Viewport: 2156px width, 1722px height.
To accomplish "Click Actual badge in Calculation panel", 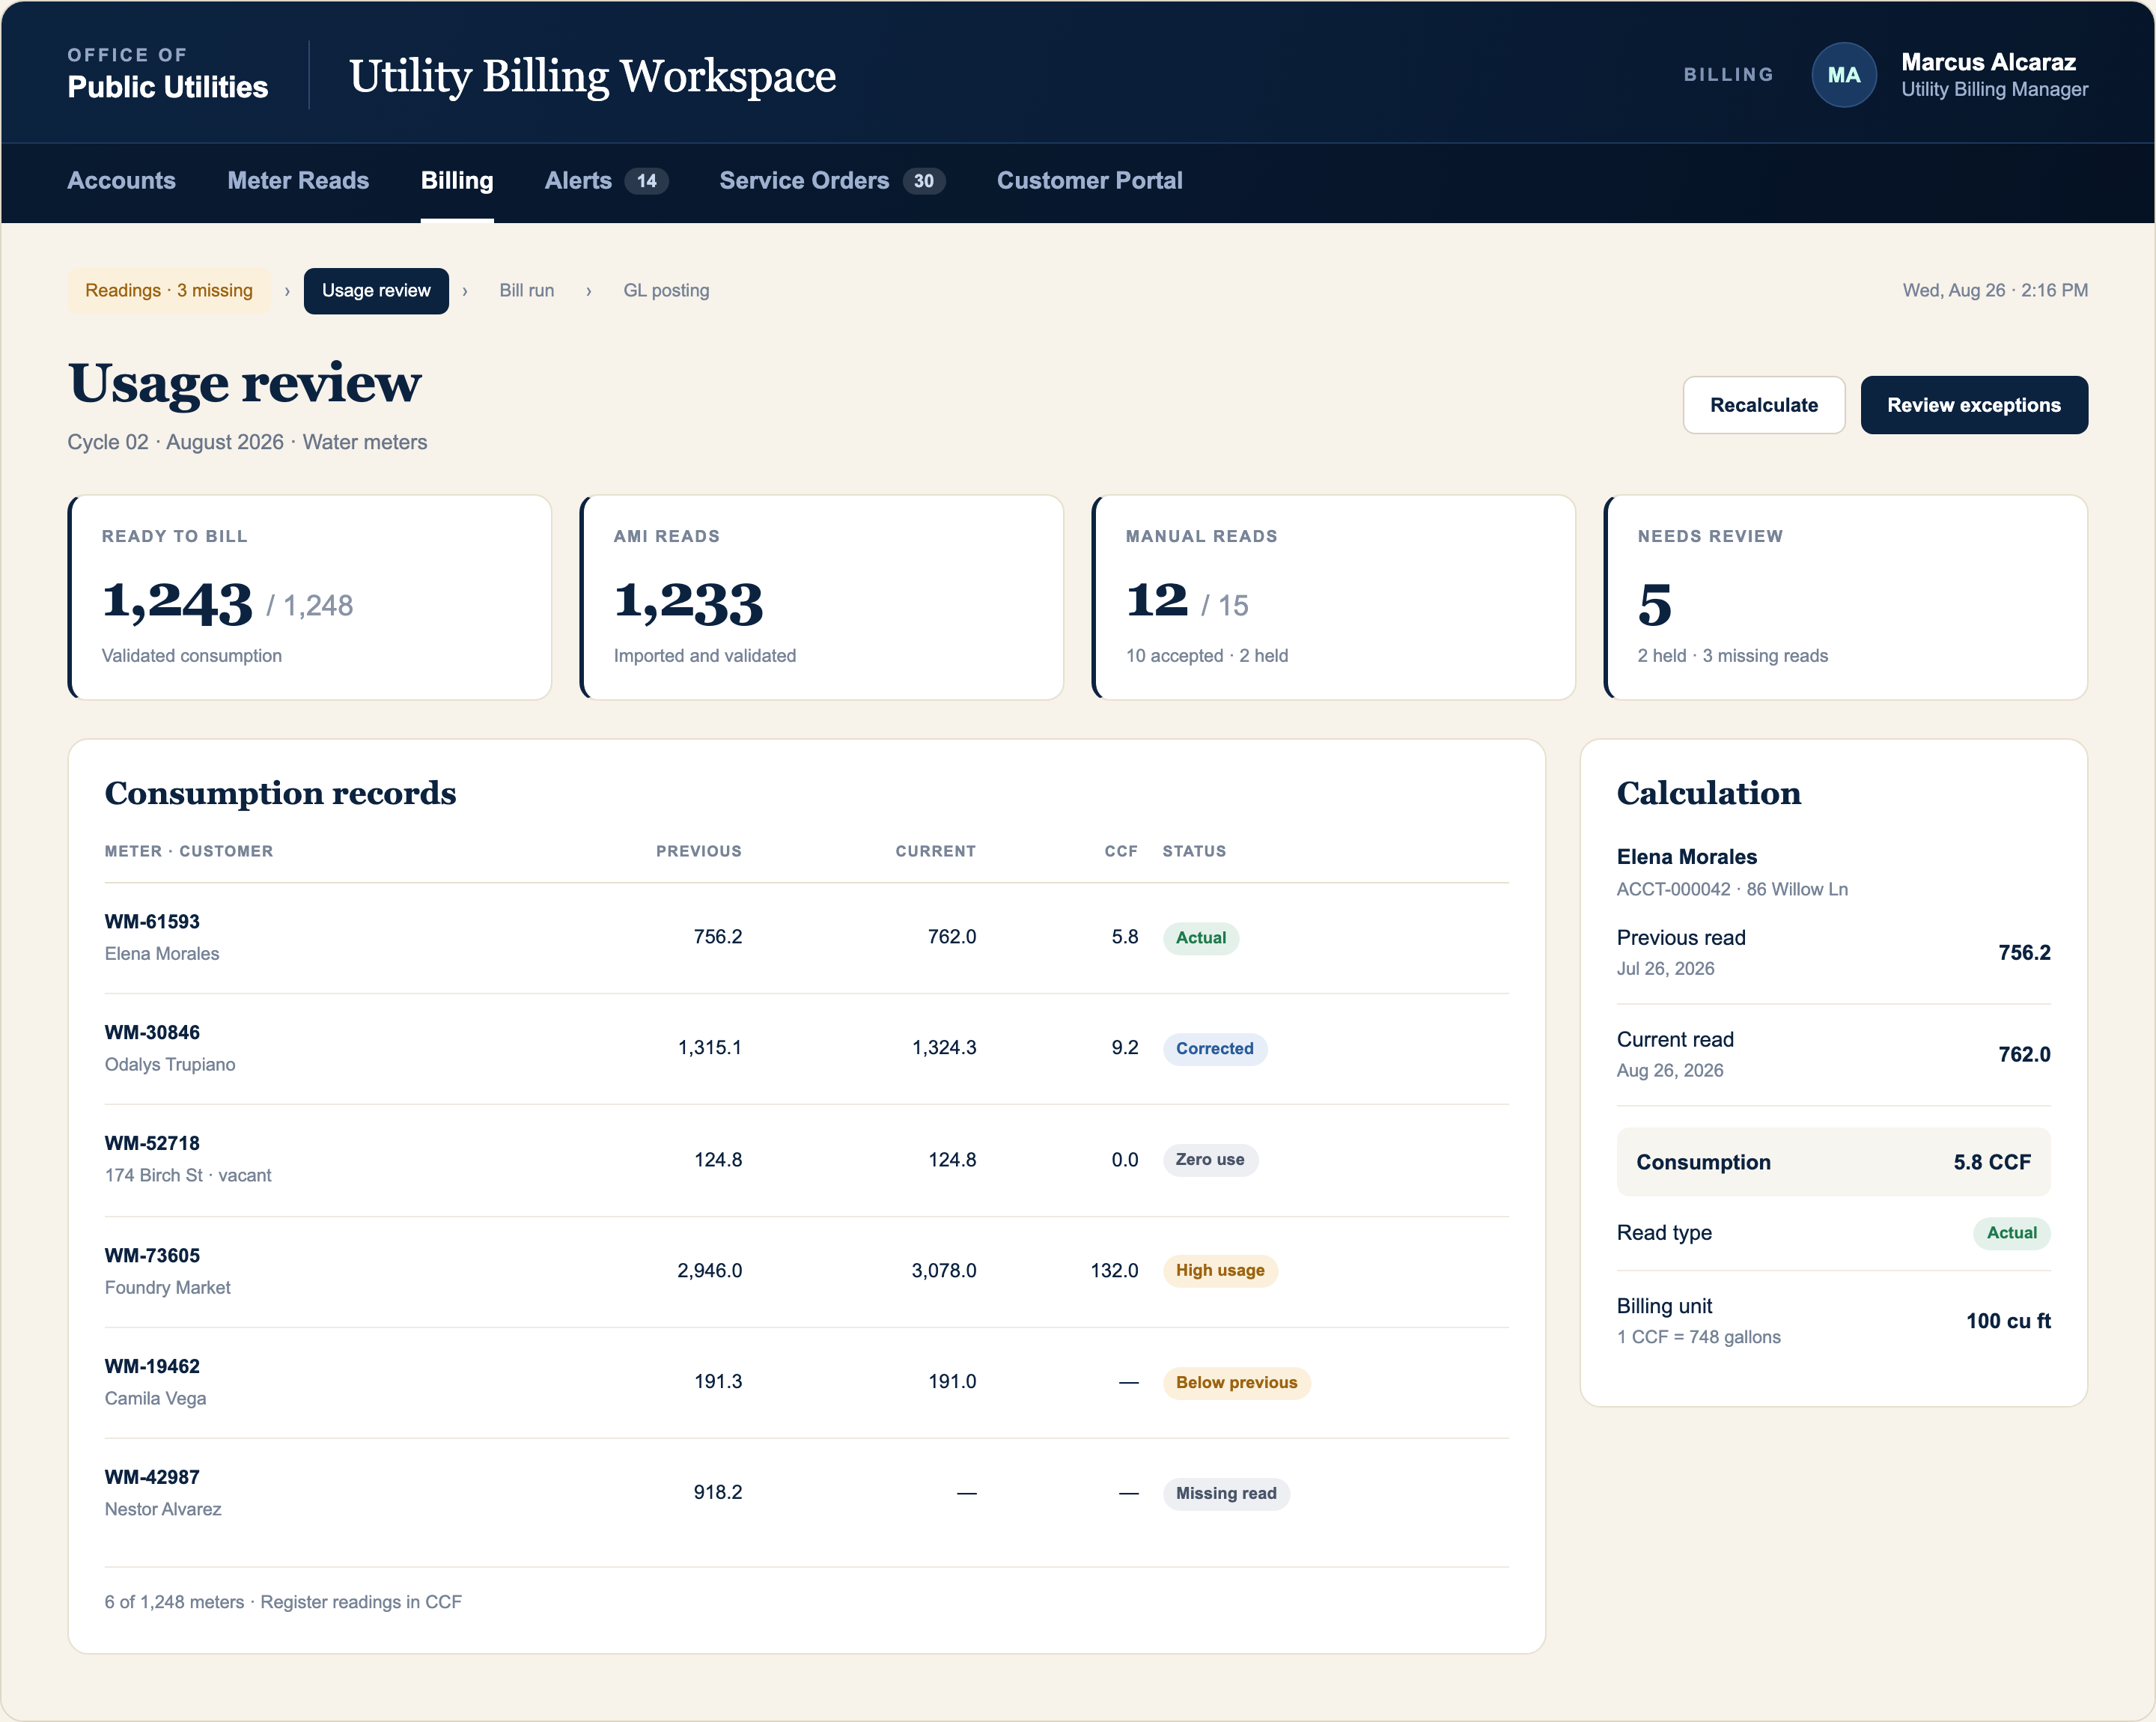I will 2011,1233.
